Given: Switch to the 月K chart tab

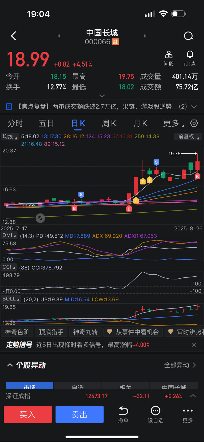Looking at the screenshot, I should click(x=140, y=123).
